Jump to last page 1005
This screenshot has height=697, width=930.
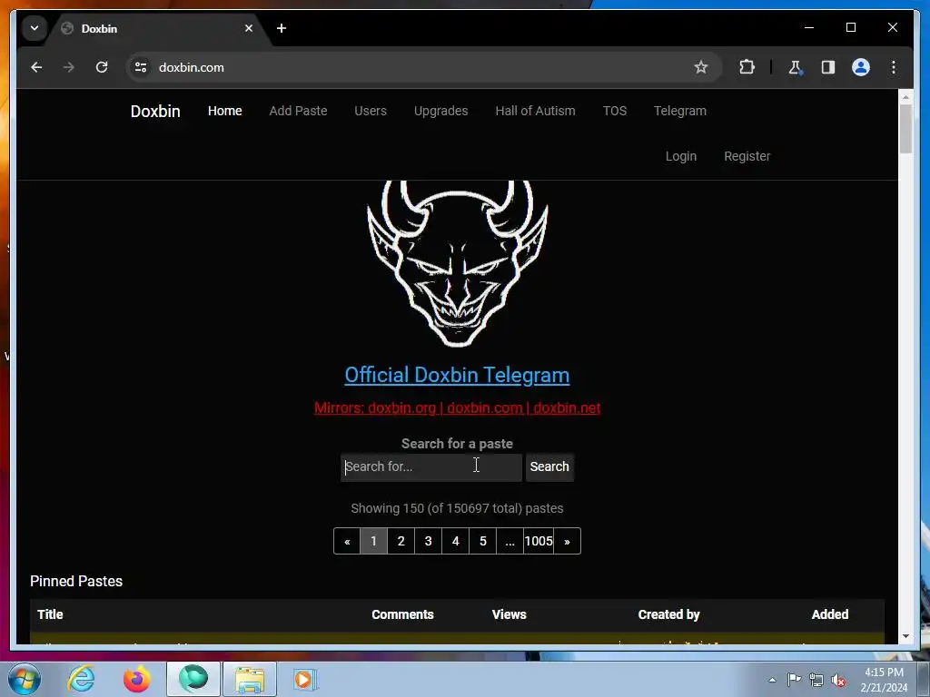click(x=539, y=541)
